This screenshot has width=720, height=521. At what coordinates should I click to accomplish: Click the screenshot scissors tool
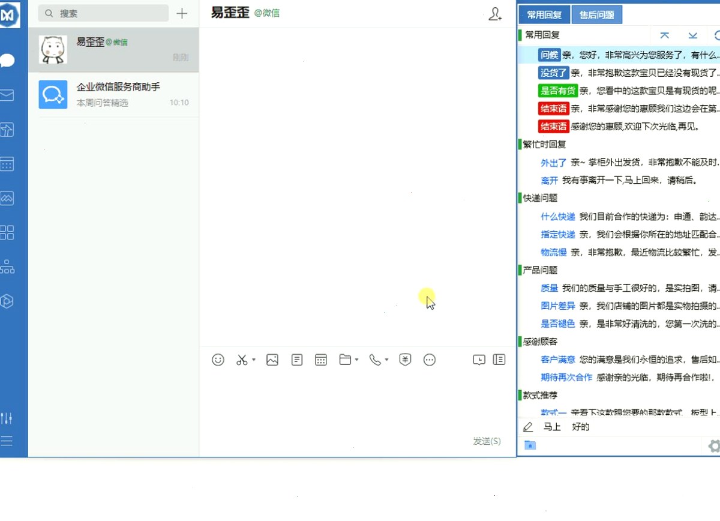242,360
